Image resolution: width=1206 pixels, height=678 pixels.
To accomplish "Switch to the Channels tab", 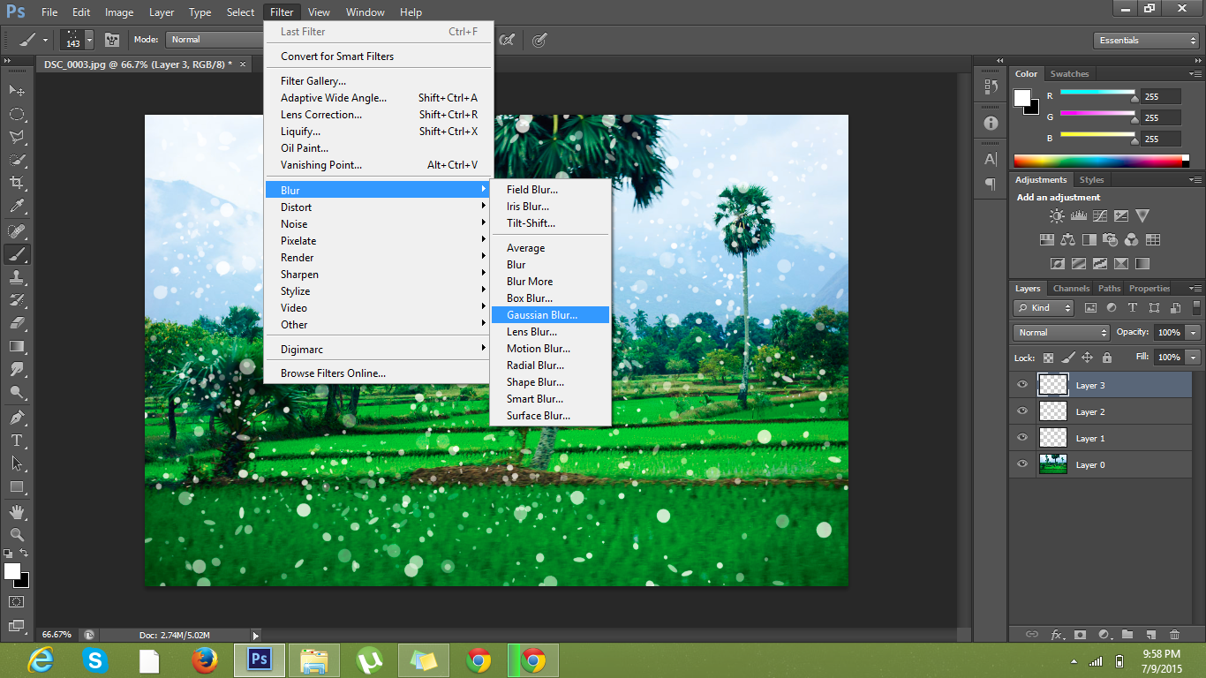I will click(x=1071, y=289).
